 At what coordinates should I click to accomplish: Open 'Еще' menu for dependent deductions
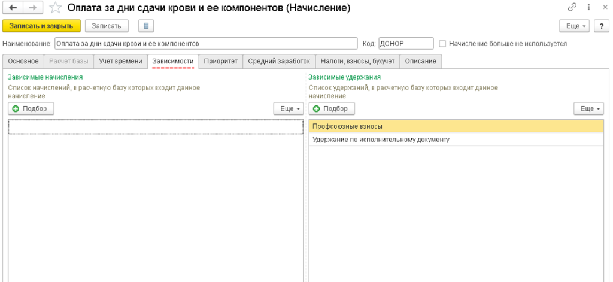tap(588, 108)
